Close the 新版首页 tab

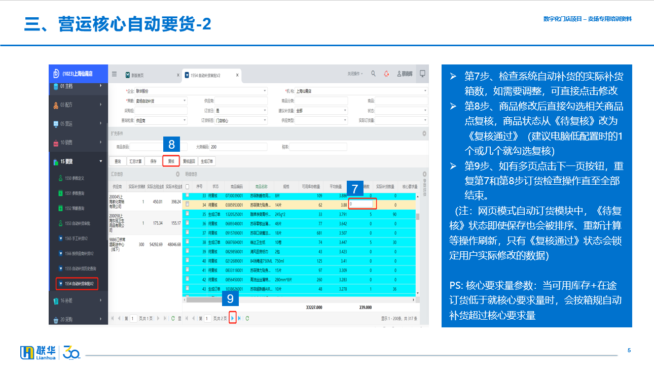[178, 75]
